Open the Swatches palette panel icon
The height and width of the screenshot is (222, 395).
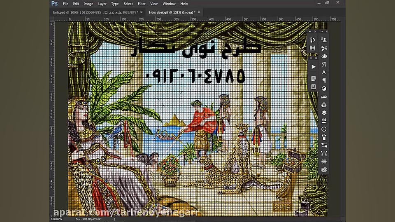pyautogui.click(x=313, y=48)
